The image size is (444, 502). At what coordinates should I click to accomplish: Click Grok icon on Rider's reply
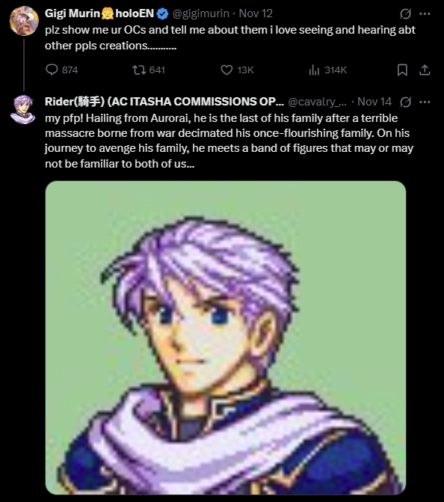(405, 102)
